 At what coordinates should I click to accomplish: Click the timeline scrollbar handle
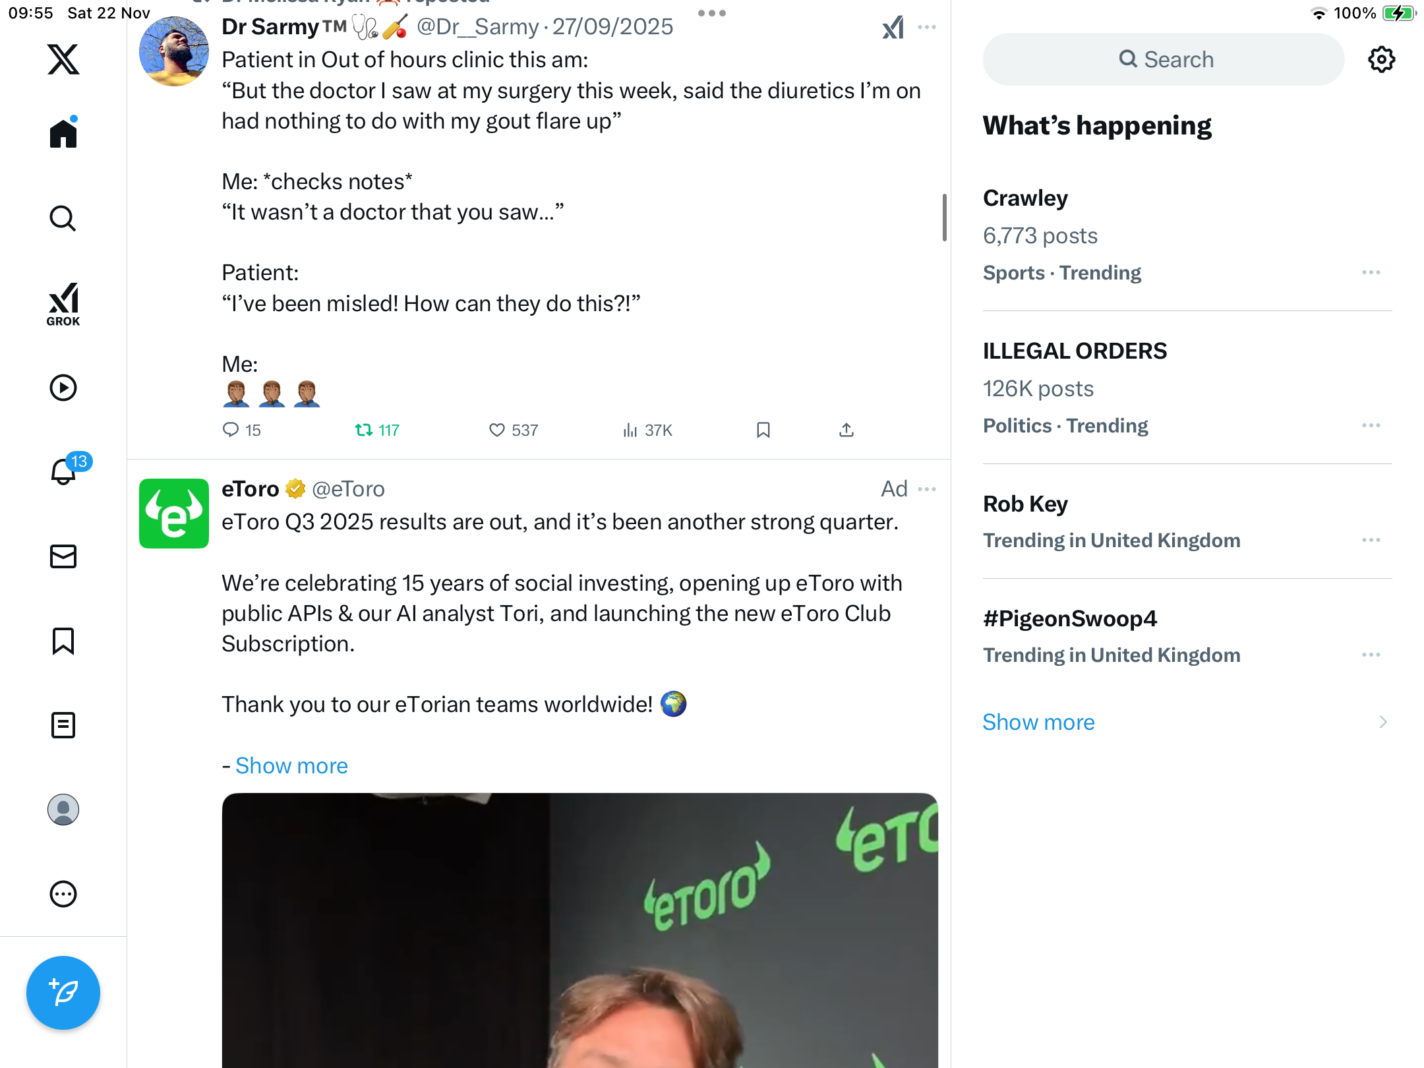pyautogui.click(x=944, y=218)
